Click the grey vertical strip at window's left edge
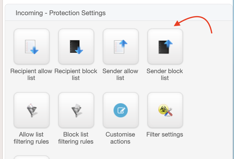This screenshot has width=234, height=159. coord(1,79)
